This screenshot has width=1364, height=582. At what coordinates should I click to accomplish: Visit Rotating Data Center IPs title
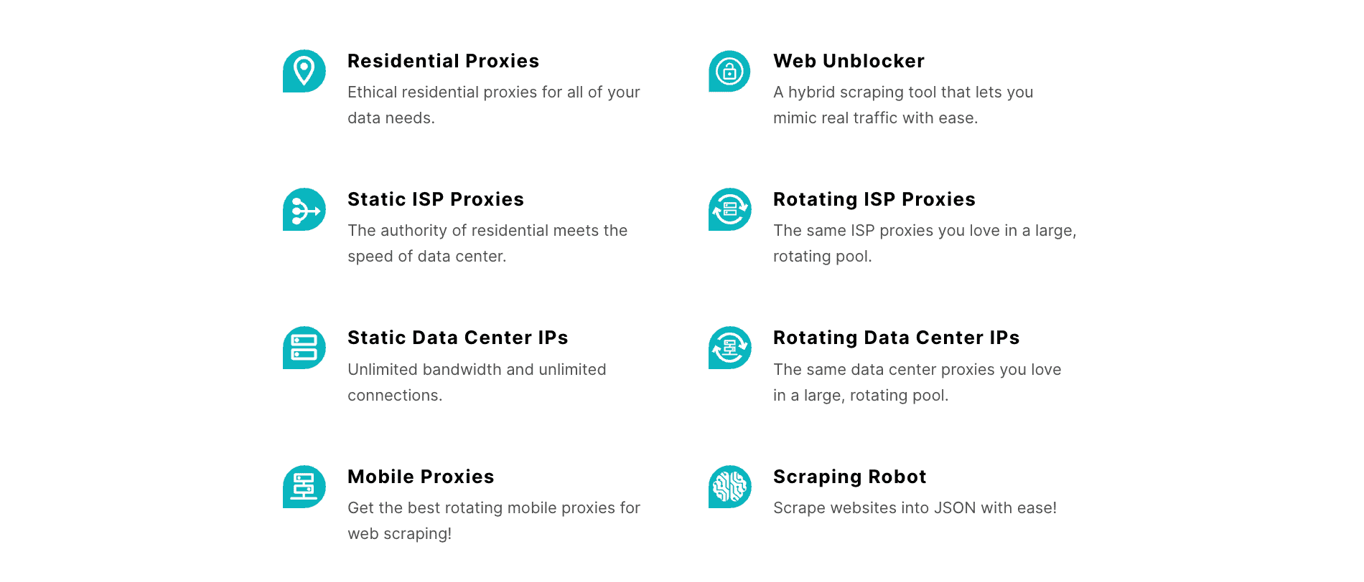click(x=896, y=338)
